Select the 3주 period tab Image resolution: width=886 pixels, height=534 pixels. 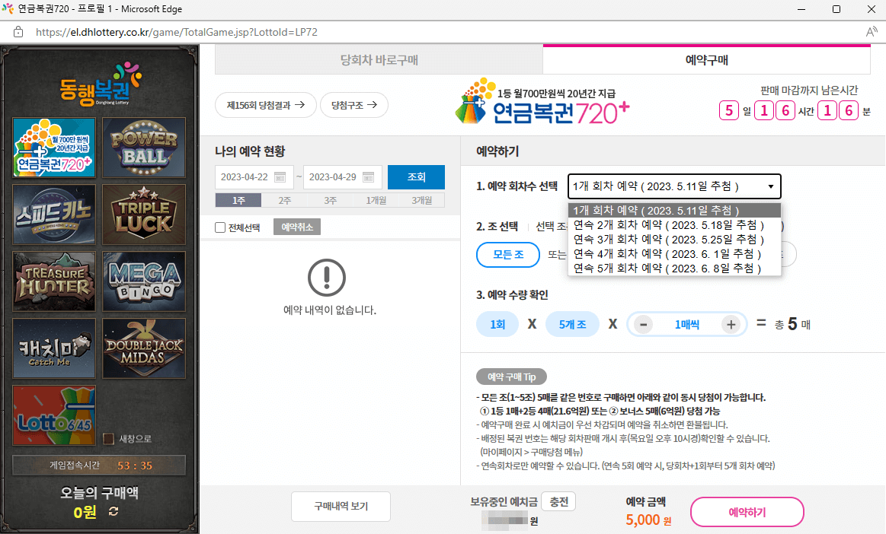pyautogui.click(x=330, y=200)
